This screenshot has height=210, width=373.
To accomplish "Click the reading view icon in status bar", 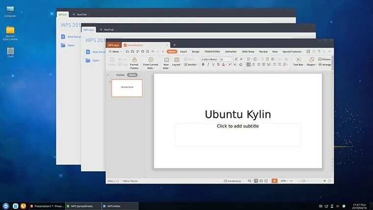I will 266,181.
